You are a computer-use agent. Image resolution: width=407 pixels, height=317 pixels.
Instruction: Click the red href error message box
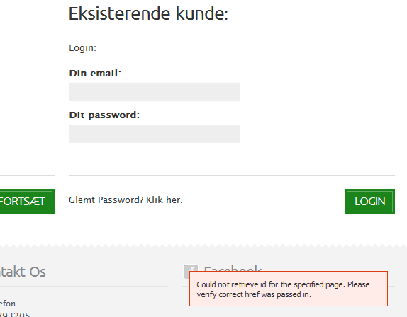tap(289, 289)
